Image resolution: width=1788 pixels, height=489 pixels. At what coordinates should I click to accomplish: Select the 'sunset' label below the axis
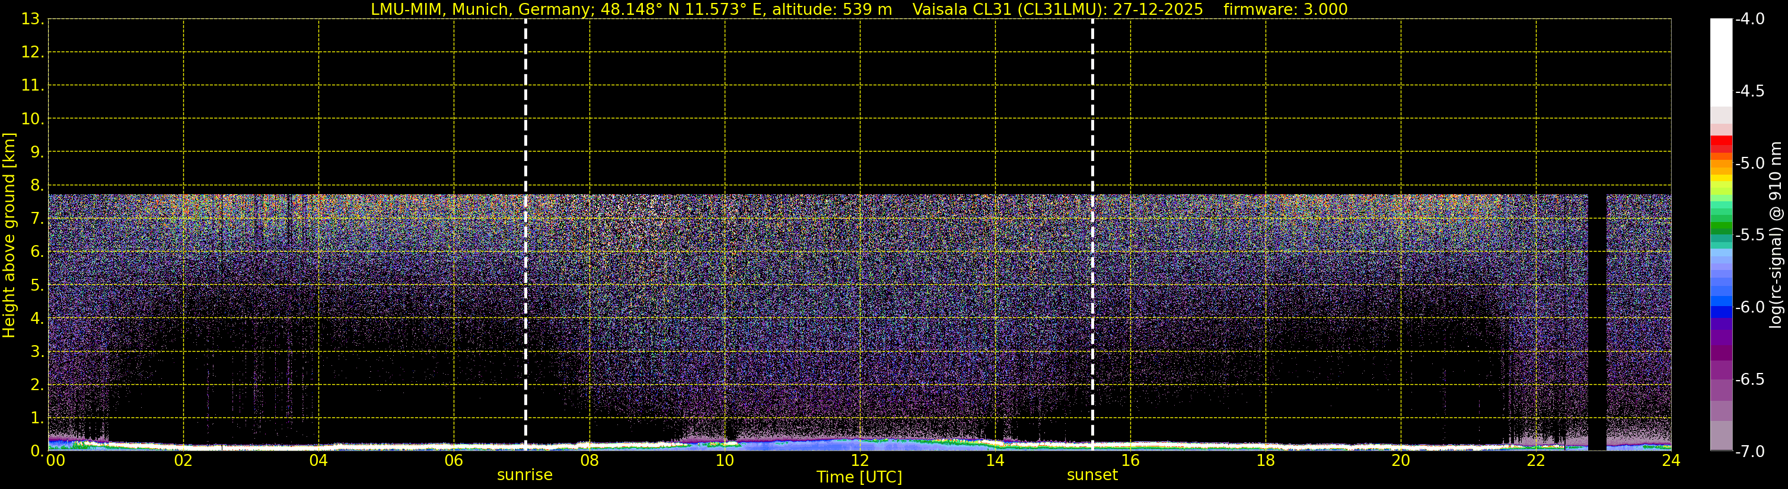(x=1092, y=475)
